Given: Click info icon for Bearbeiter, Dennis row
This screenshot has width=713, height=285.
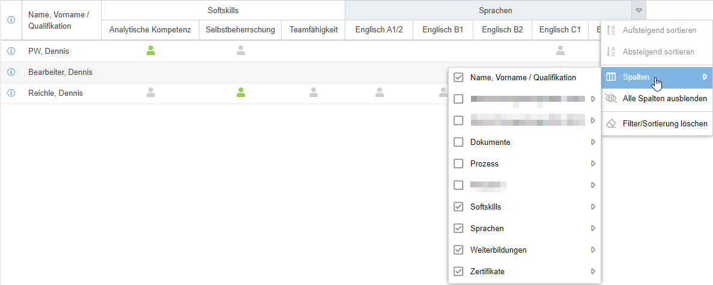Looking at the screenshot, I should tap(11, 72).
